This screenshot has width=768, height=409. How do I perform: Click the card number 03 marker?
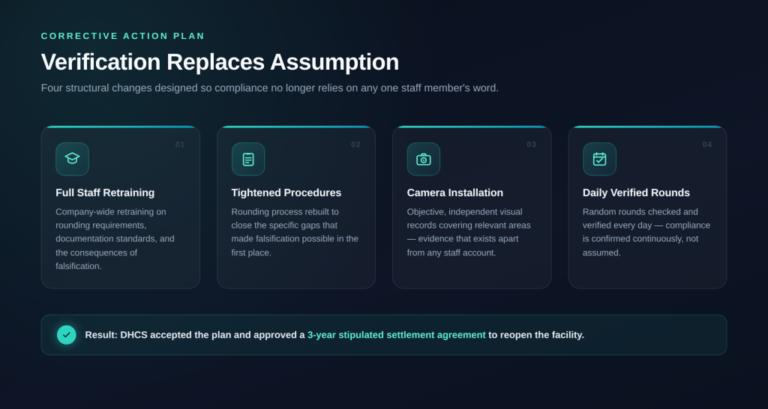coord(532,145)
